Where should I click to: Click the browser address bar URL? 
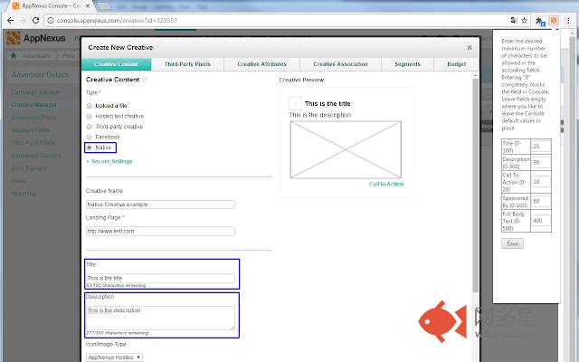pos(117,20)
